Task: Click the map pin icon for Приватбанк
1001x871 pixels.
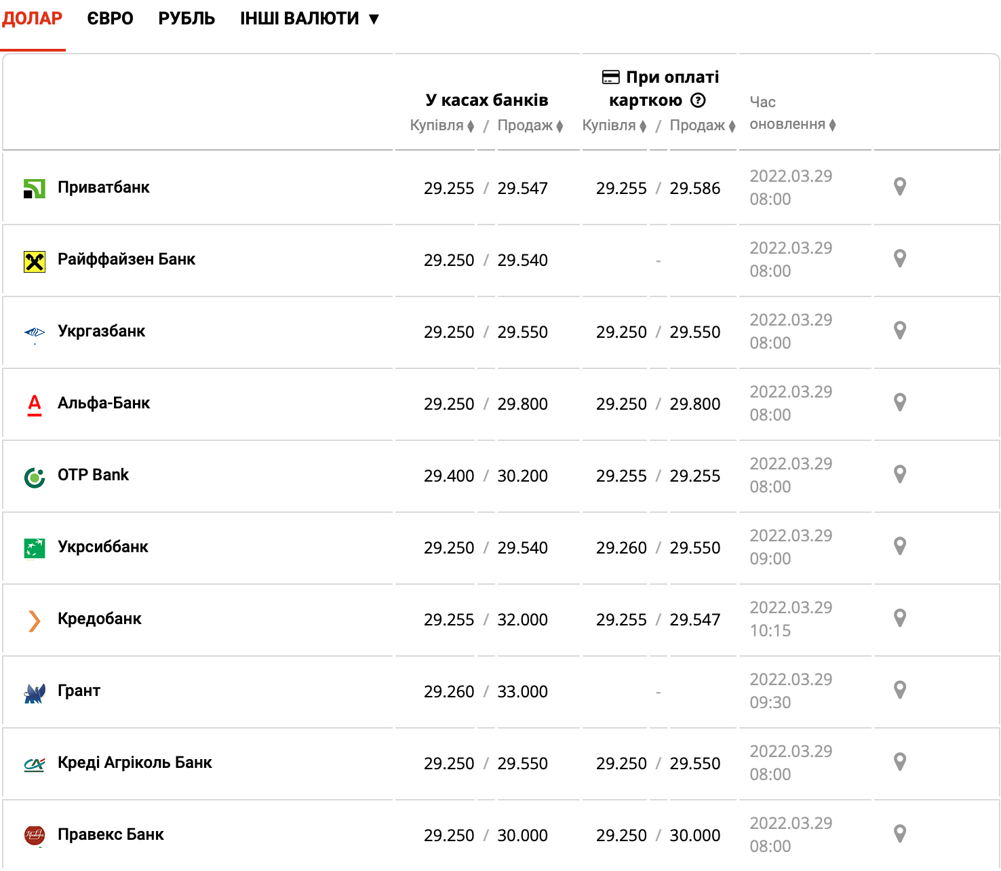Action: click(899, 187)
